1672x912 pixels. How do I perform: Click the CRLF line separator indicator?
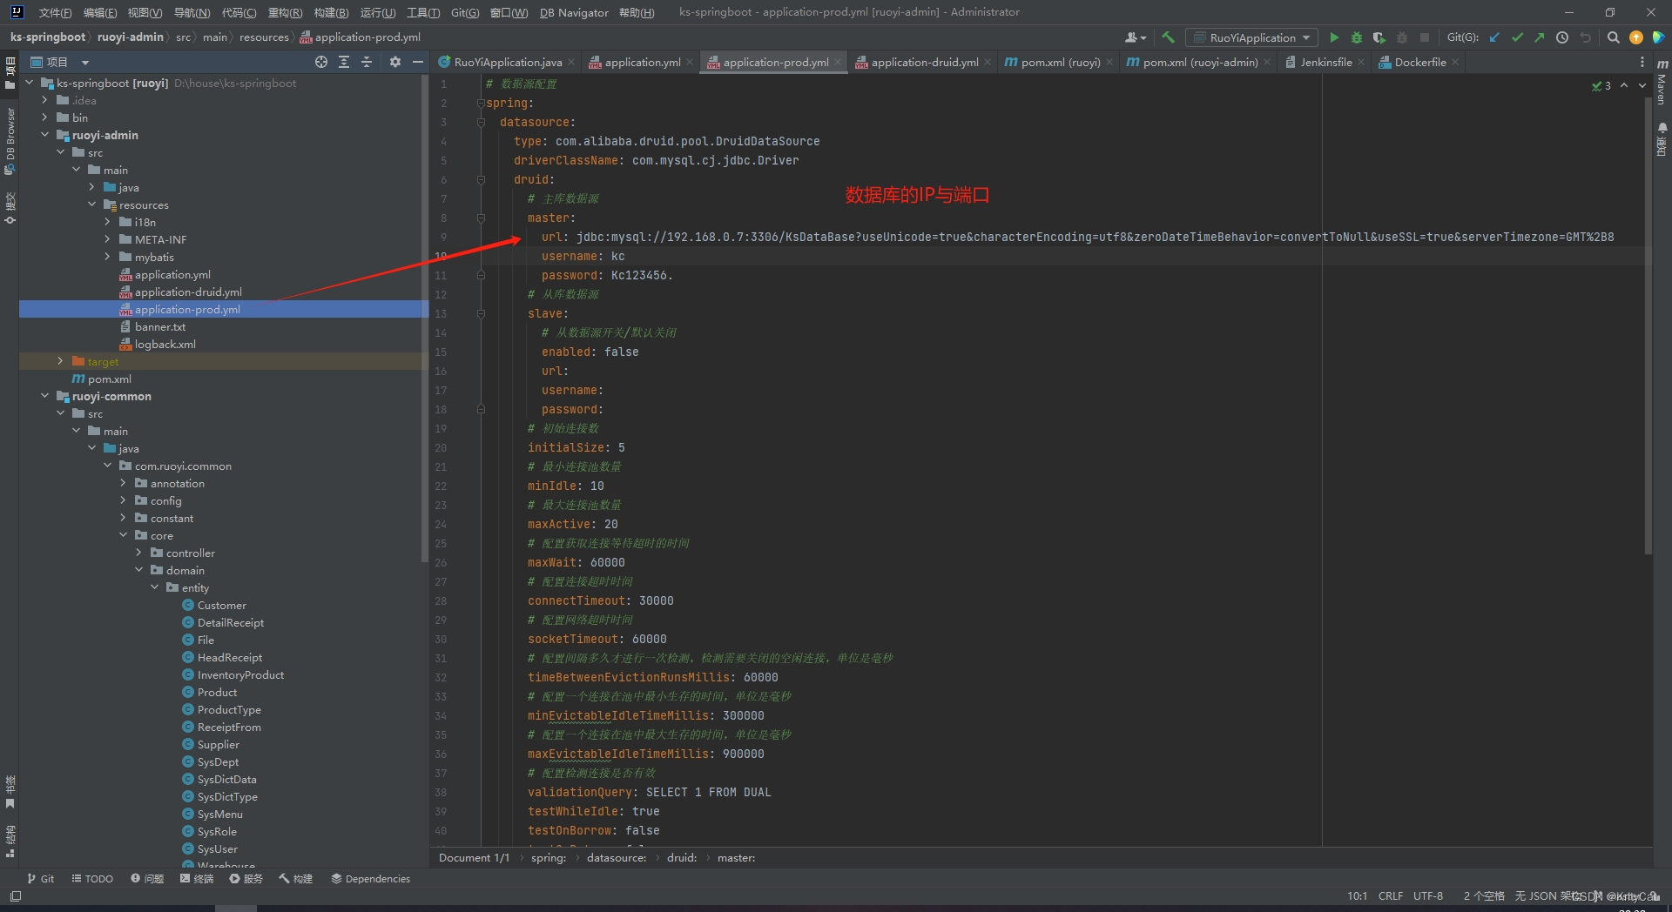1390,895
